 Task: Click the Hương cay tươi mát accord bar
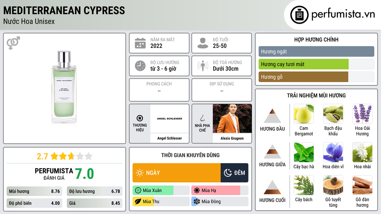point(316,64)
